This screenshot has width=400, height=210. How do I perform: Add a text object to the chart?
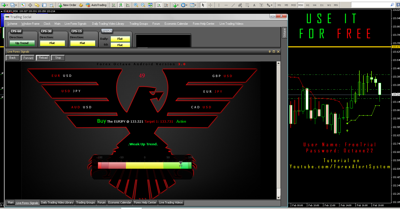pos(254,5)
